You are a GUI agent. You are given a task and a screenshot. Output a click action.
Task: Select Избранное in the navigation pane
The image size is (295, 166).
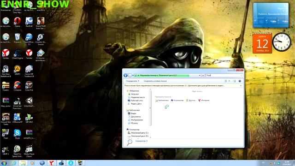click(134, 91)
